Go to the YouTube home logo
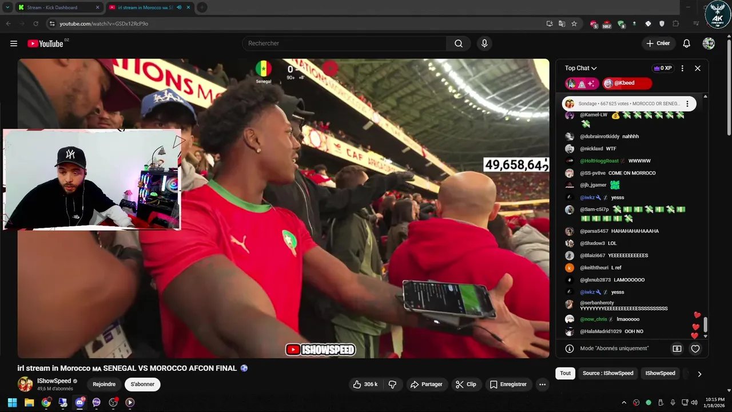The height and width of the screenshot is (412, 732). pos(45,43)
